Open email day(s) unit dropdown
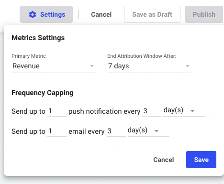Image resolution: width=224 pixels, height=184 pixels. tap(148, 131)
